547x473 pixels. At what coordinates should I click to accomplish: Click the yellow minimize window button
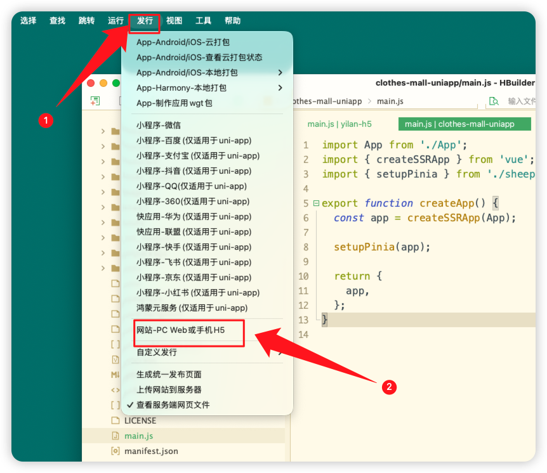tap(103, 83)
